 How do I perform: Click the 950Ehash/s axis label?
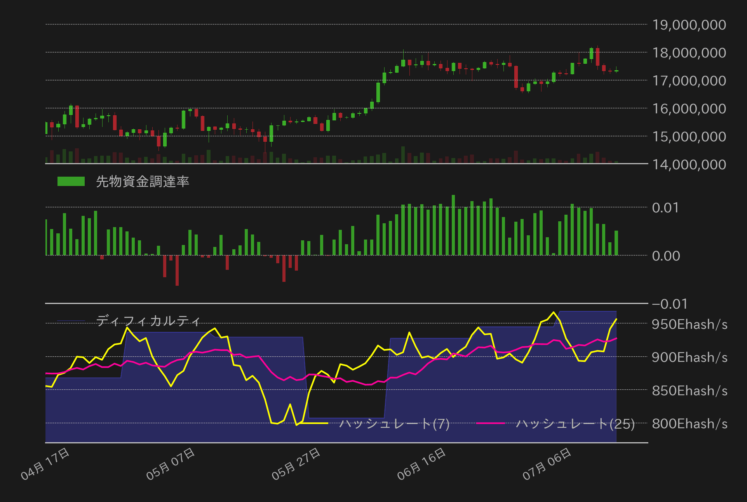(690, 324)
